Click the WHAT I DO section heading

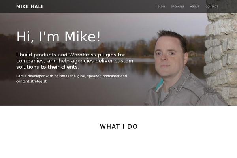tap(118, 126)
